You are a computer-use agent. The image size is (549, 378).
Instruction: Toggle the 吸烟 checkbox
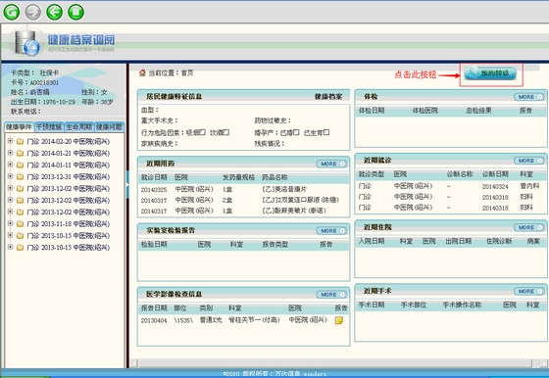(202, 132)
